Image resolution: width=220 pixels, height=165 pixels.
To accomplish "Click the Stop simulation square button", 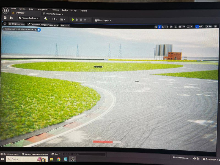I will point(81,20).
